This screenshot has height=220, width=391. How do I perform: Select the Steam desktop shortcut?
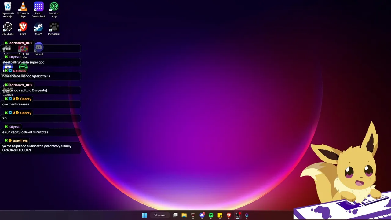(38, 29)
